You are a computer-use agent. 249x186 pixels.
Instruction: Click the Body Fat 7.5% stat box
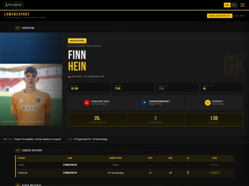coord(178,87)
